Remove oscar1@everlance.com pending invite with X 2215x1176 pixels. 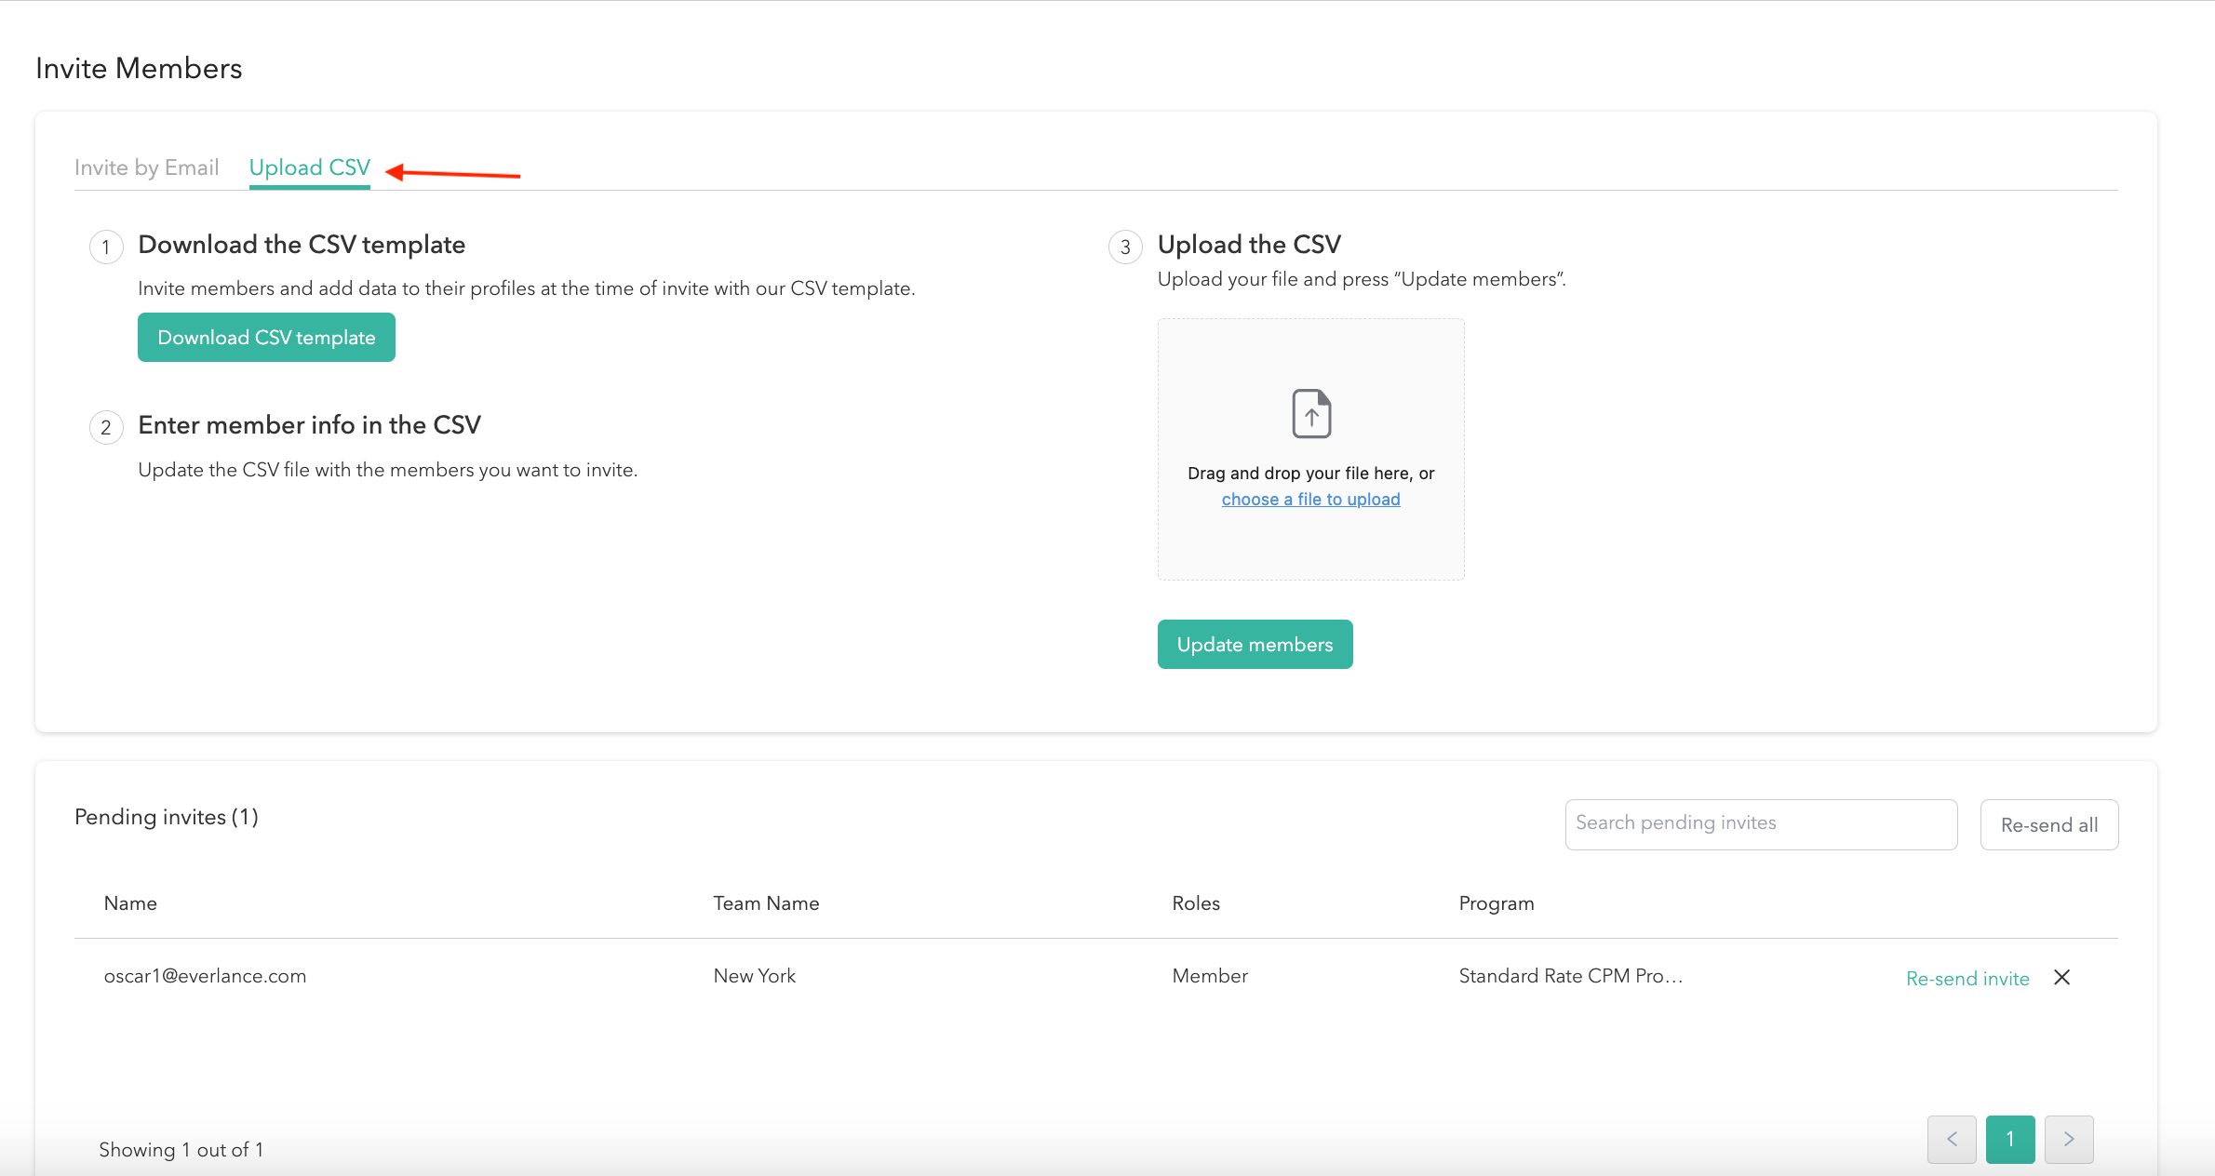(2061, 977)
